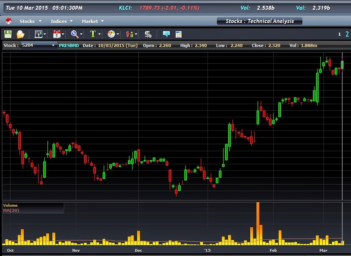
Task: Select the Stocks : Technical Analysis tab
Action: click(260, 21)
